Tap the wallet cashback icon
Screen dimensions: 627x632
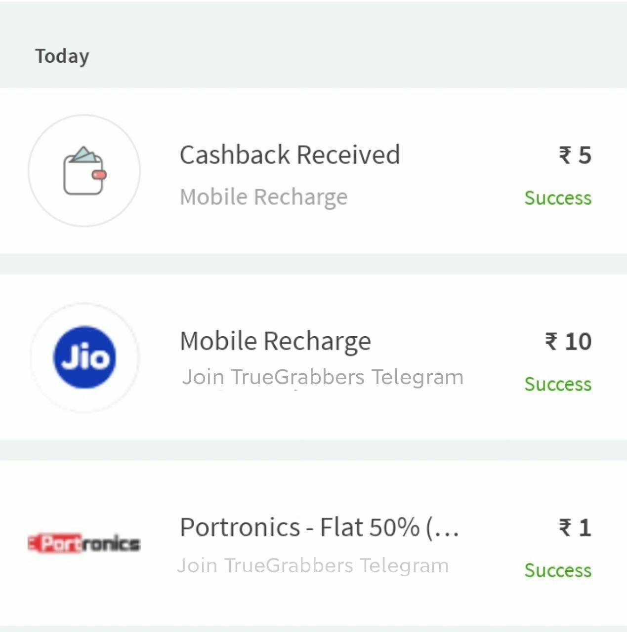[84, 171]
